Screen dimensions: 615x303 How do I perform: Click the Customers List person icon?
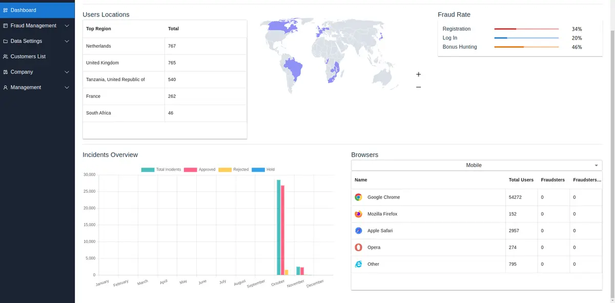pyautogui.click(x=5, y=56)
